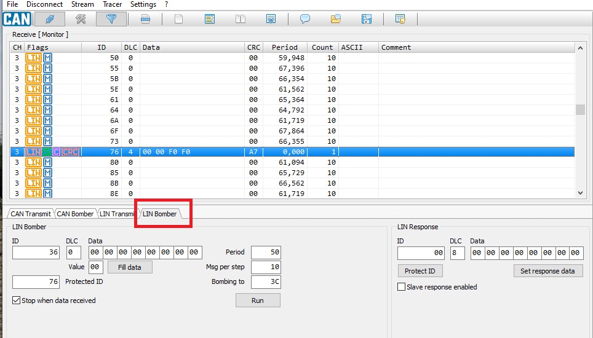The width and height of the screenshot is (593, 338).
Task: Click the floppy disk save icon
Action: [x=367, y=18]
